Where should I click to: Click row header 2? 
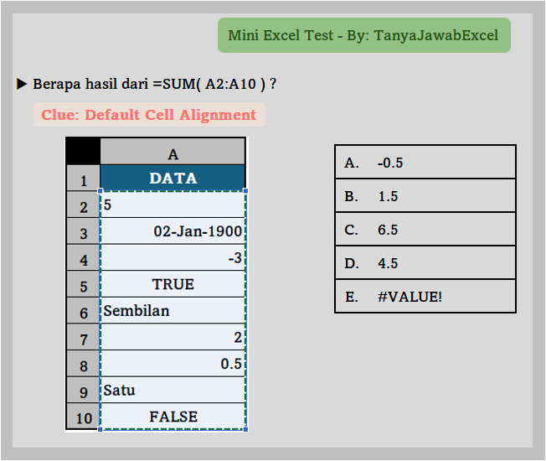(83, 205)
